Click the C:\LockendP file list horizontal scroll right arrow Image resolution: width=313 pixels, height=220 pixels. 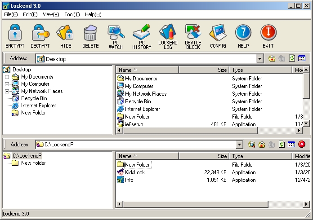tap(306, 204)
